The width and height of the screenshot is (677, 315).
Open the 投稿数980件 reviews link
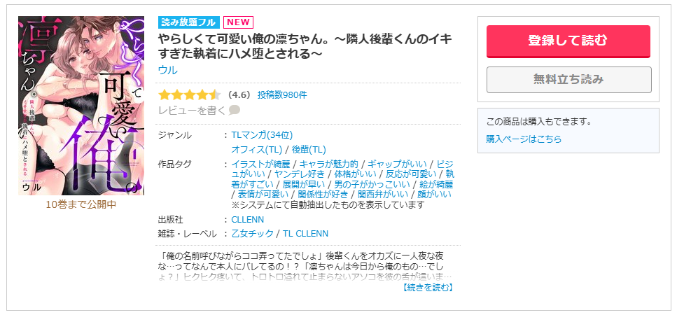(x=282, y=94)
